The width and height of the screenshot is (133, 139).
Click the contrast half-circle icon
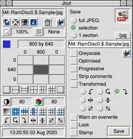click(x=6, y=101)
